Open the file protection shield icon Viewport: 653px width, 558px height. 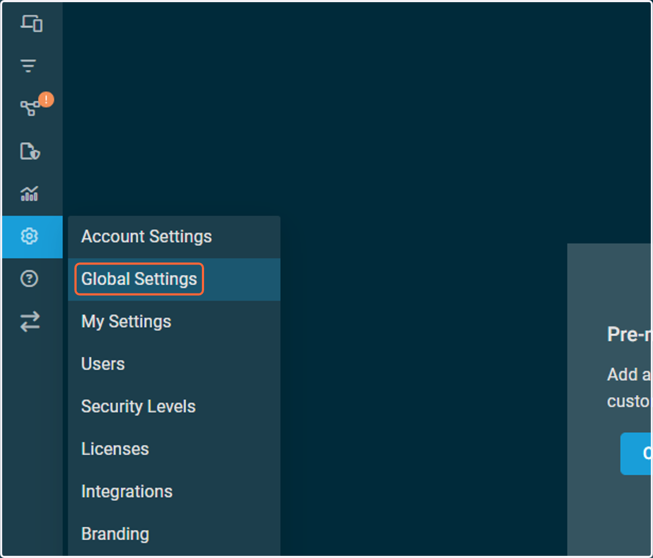pos(30,151)
